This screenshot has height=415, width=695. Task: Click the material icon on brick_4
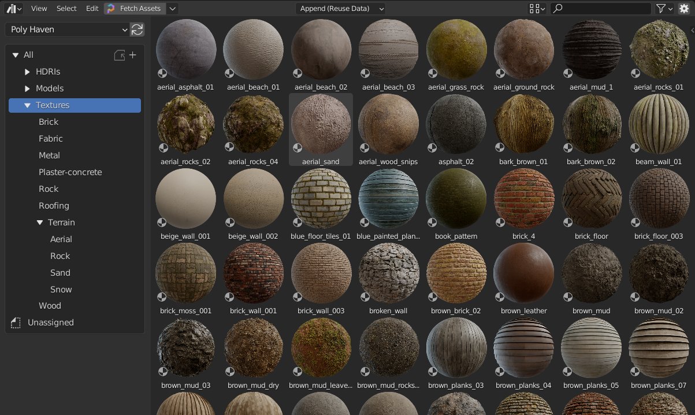click(x=500, y=223)
